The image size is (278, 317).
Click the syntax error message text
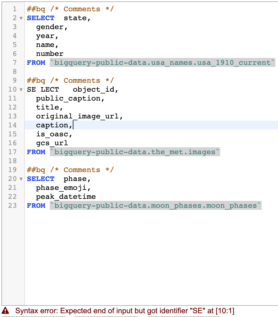click(x=125, y=311)
